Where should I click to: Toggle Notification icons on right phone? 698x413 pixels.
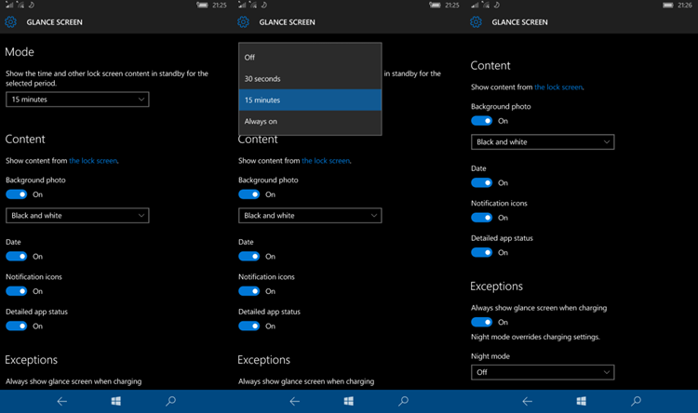pyautogui.click(x=482, y=218)
